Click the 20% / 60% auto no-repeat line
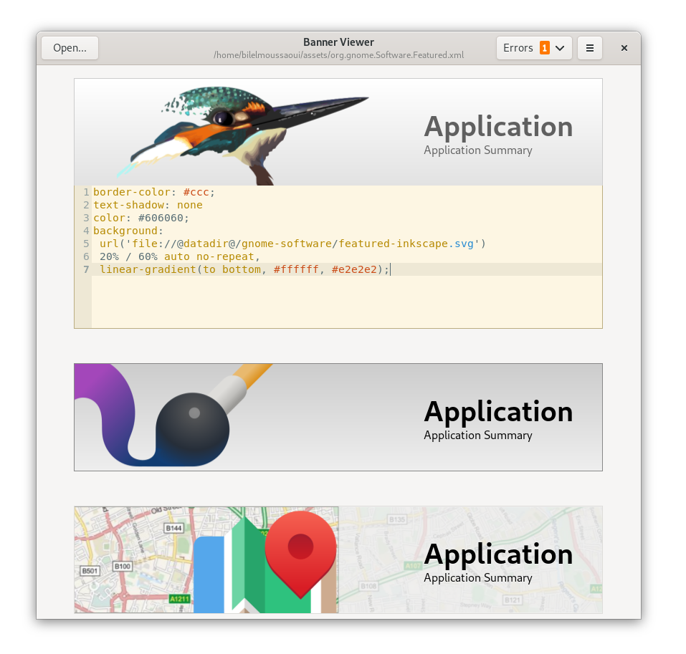Image resolution: width=686 pixels, height=654 pixels. (179, 256)
